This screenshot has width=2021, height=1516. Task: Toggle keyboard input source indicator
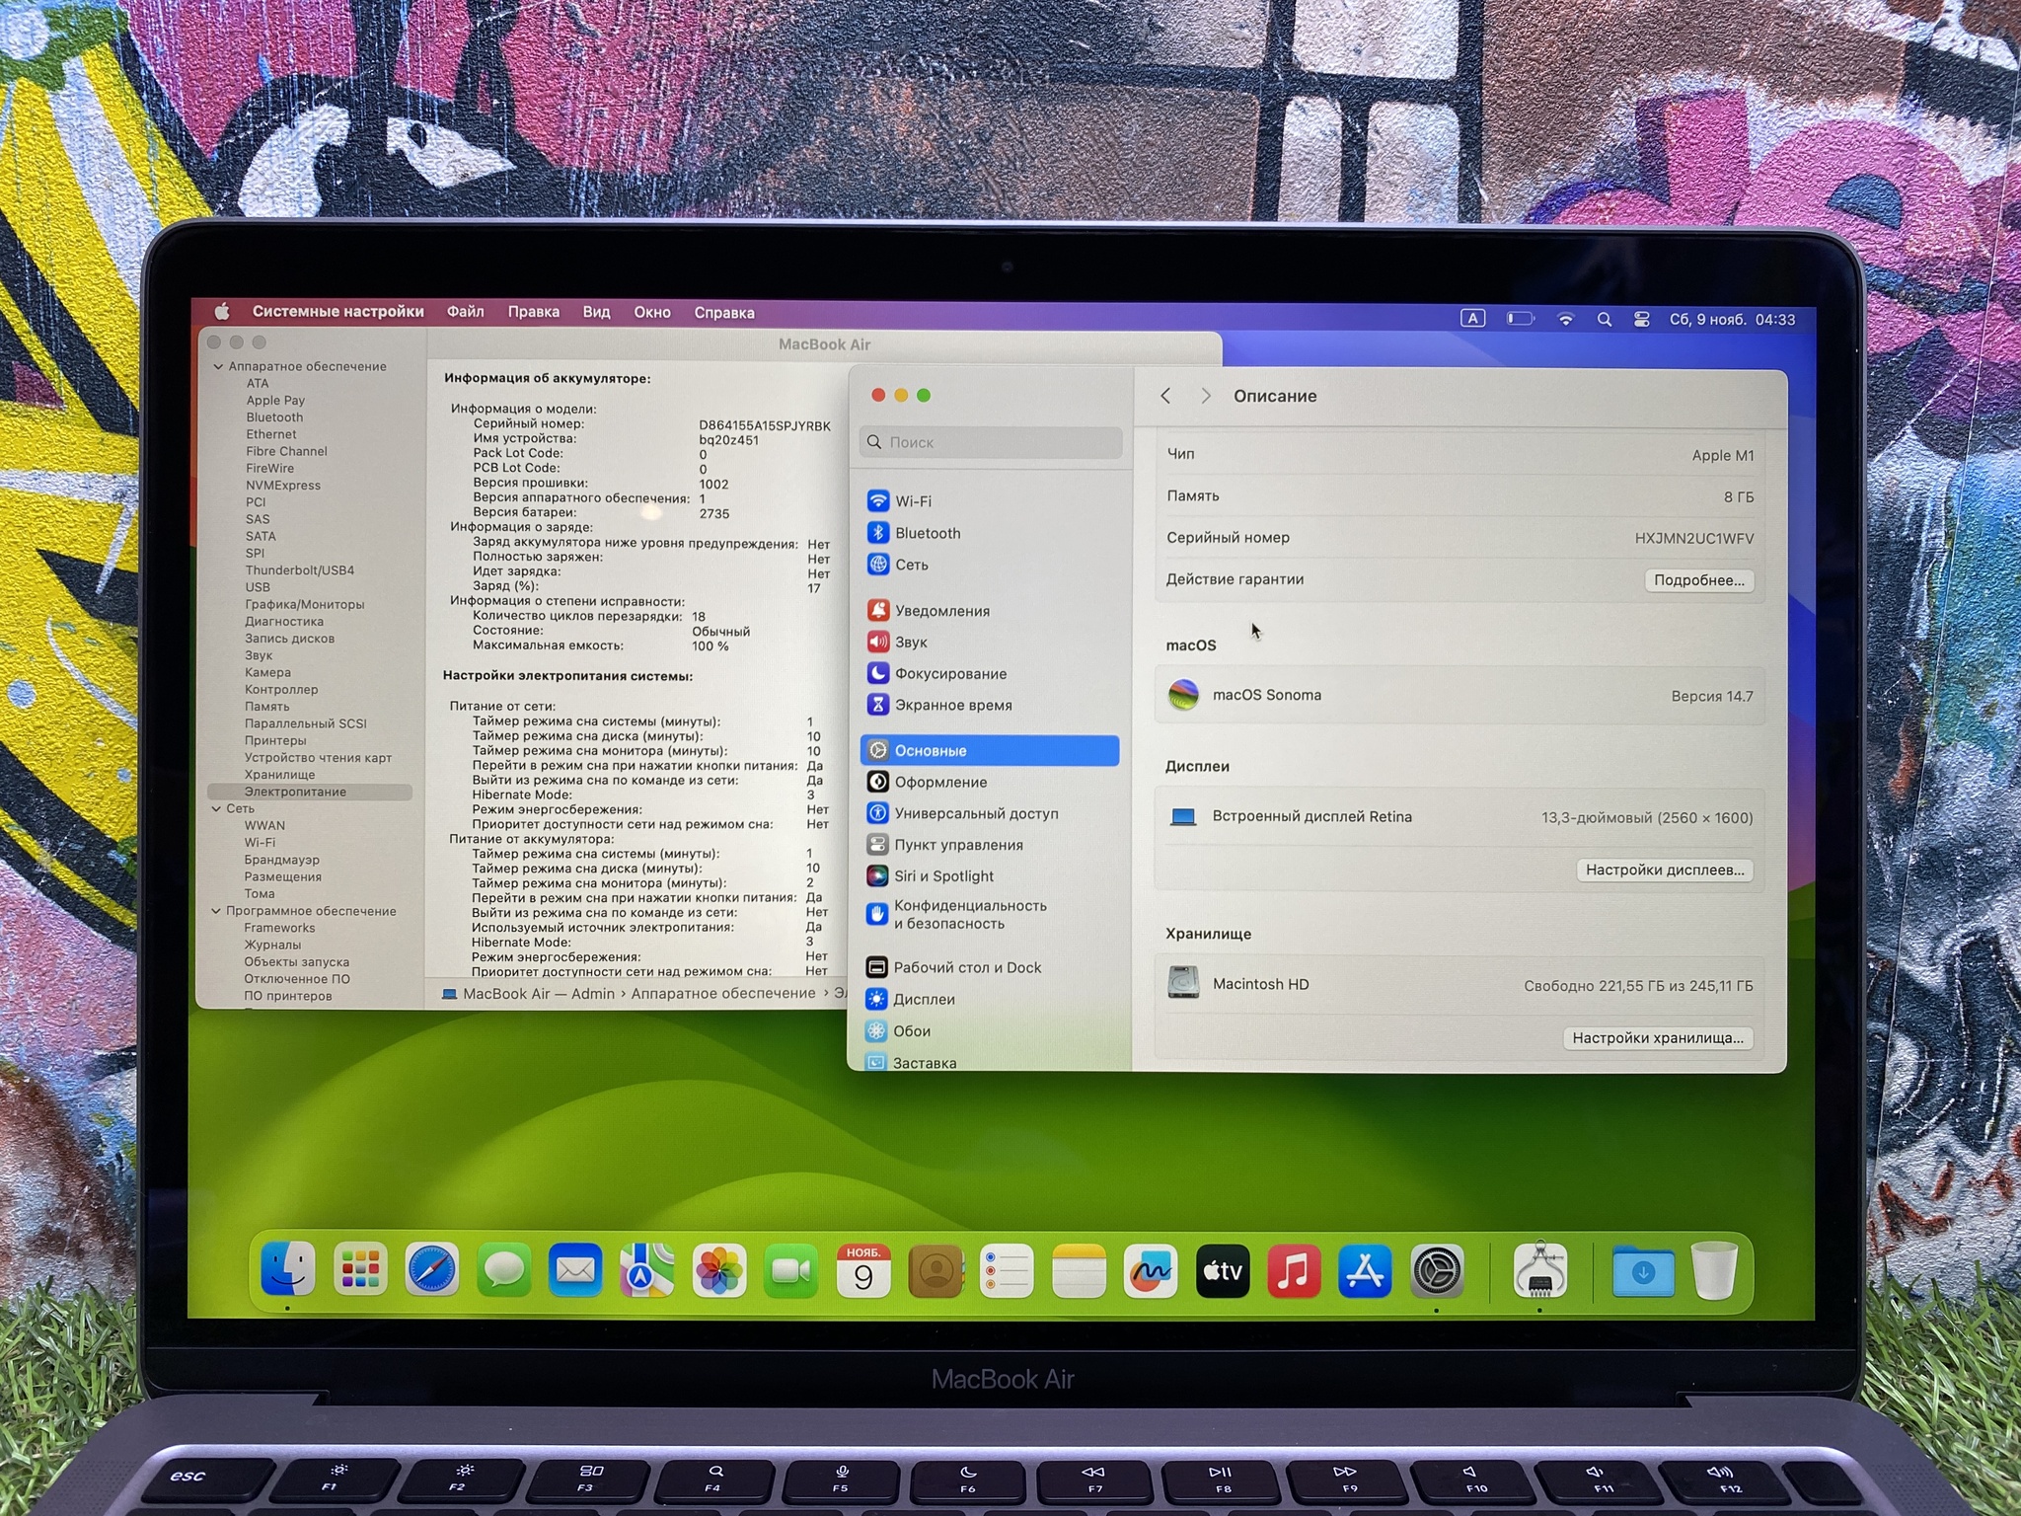(1472, 318)
